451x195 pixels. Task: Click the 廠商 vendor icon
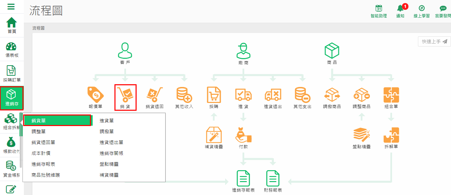(243, 51)
